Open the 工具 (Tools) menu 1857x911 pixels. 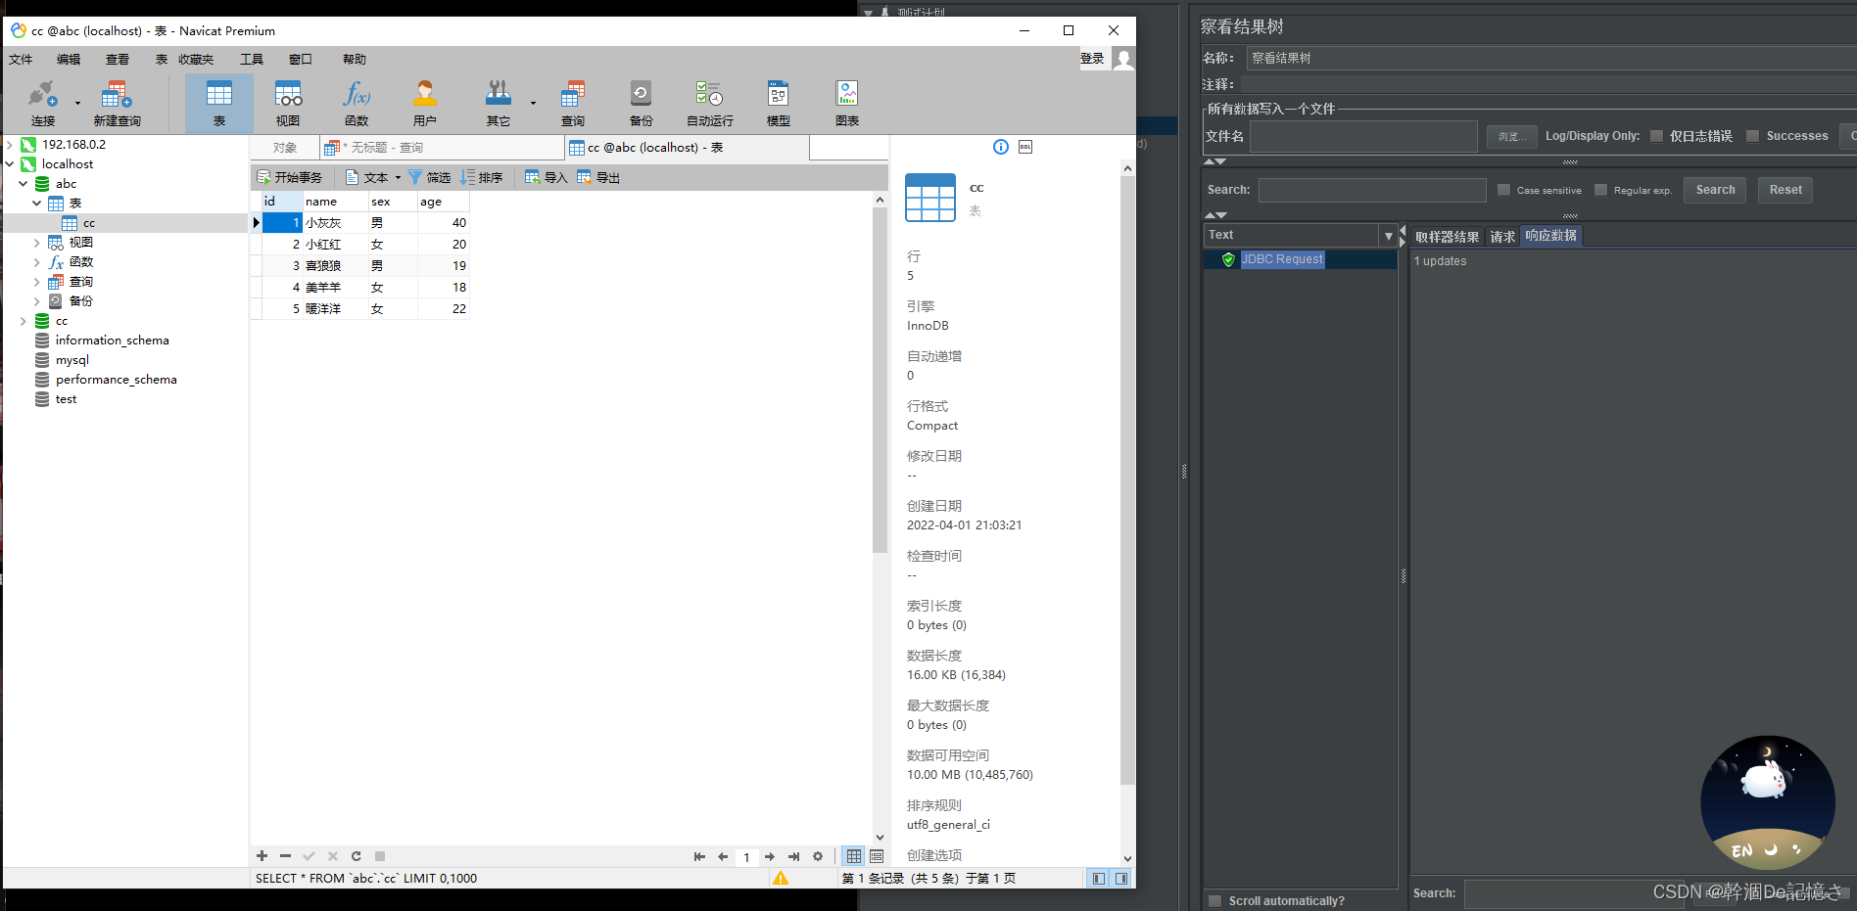coord(252,60)
